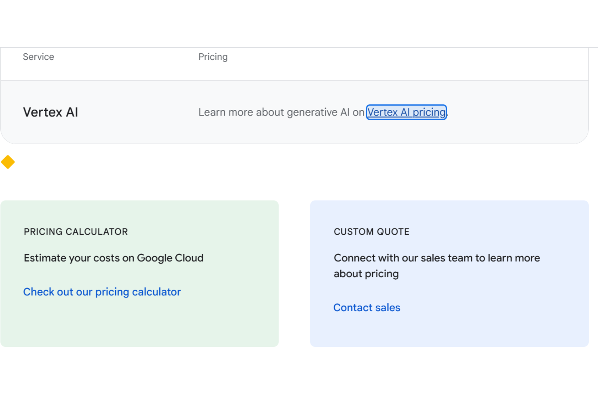
Task: Click the CUSTOM QUOTE heading
Action: (x=372, y=232)
